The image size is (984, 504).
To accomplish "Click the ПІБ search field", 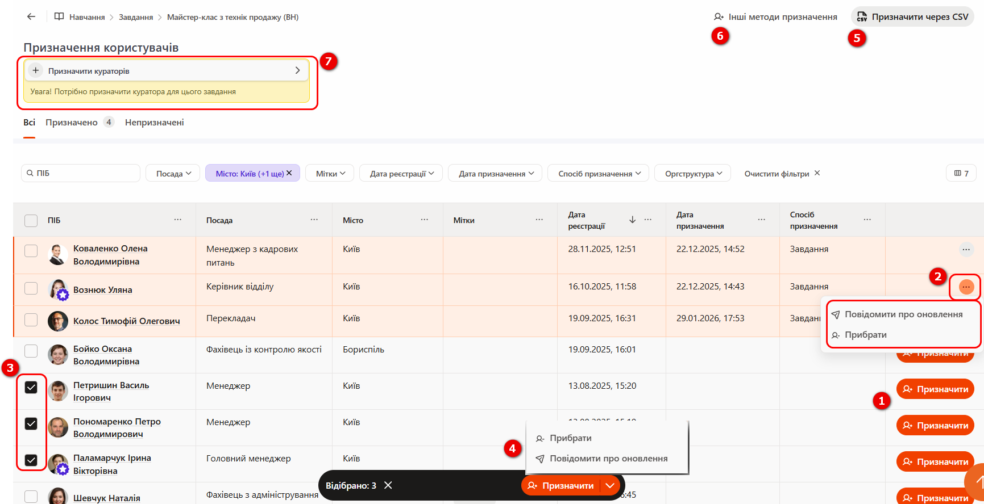I will [x=85, y=173].
